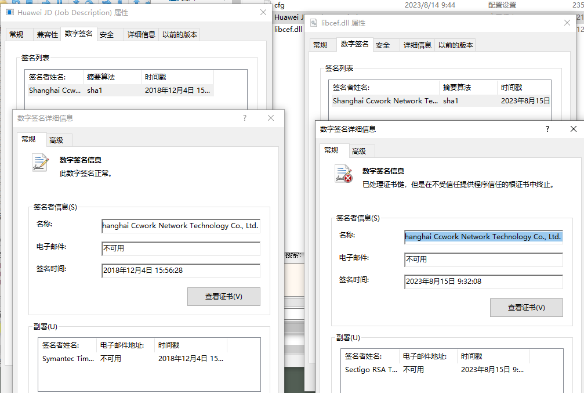Click signing time field showing 2018年12月4日 15:56:28

180,271
